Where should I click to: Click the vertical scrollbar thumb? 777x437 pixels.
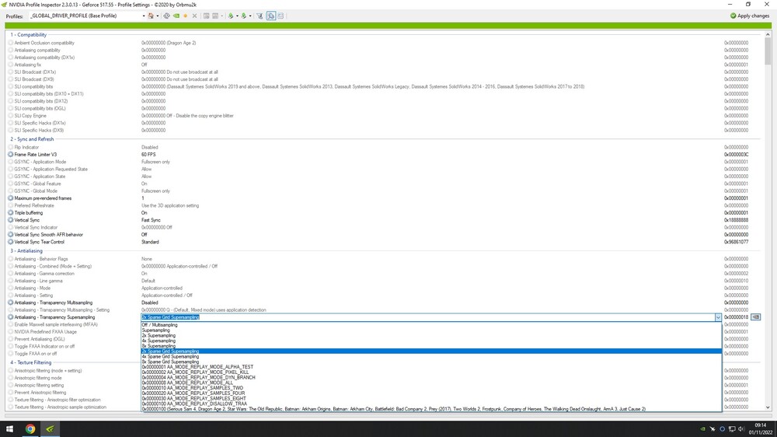click(x=768, y=51)
